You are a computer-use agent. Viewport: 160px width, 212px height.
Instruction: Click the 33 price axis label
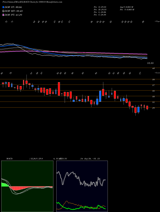pyautogui.click(x=153, y=97)
